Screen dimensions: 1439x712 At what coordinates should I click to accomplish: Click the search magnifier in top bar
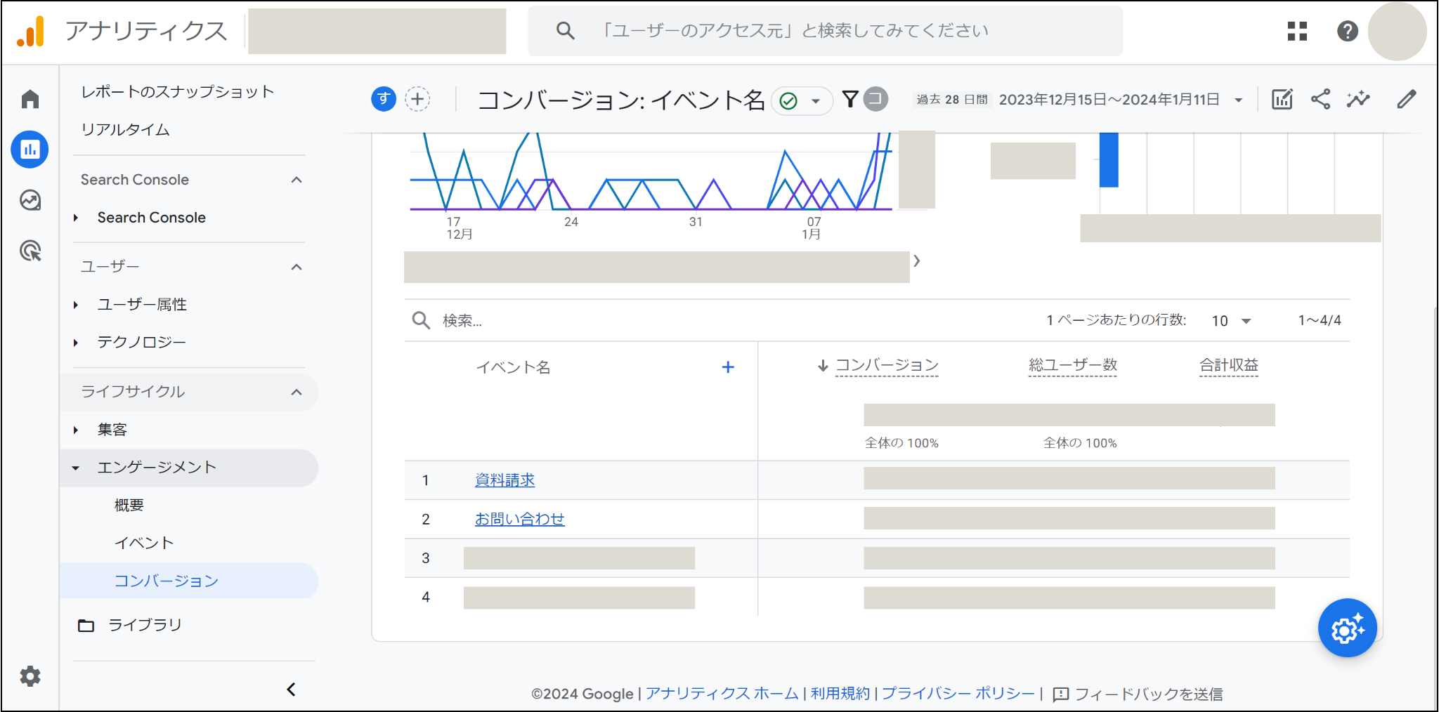pos(565,31)
